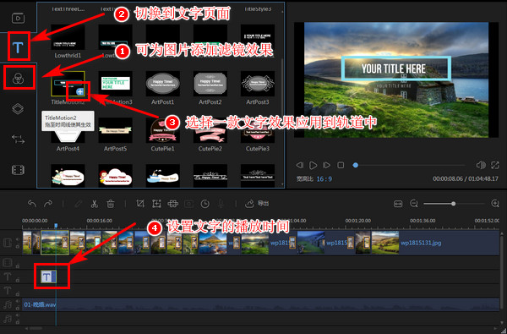Image resolution: width=507 pixels, height=334 pixels.
Task: Click the delete trash can icon
Action: [x=111, y=204]
